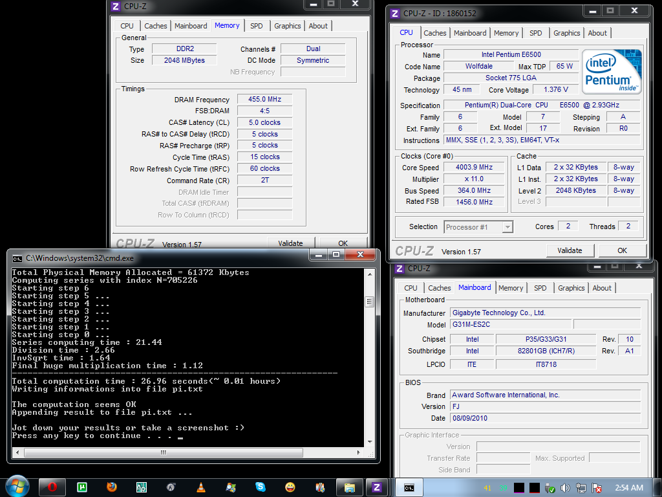
Task: Click Core Speed value 4003.9 MHz
Action: (x=474, y=168)
